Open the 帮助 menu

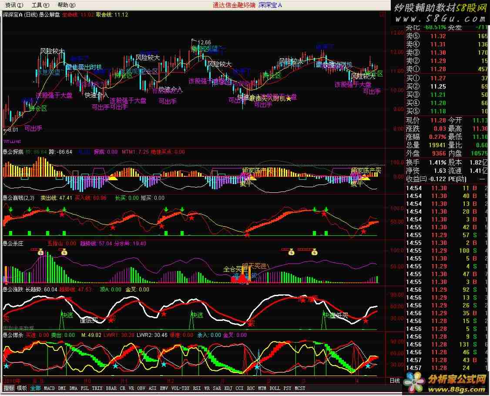(x=66, y=5)
